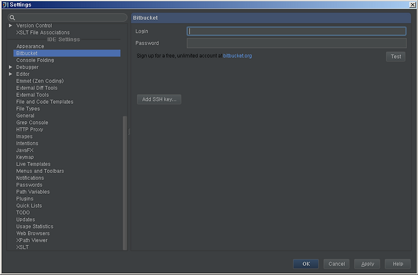Viewport: 418px width, 275px height.
Task: Select Usage Statistics settings
Action: (x=35, y=226)
